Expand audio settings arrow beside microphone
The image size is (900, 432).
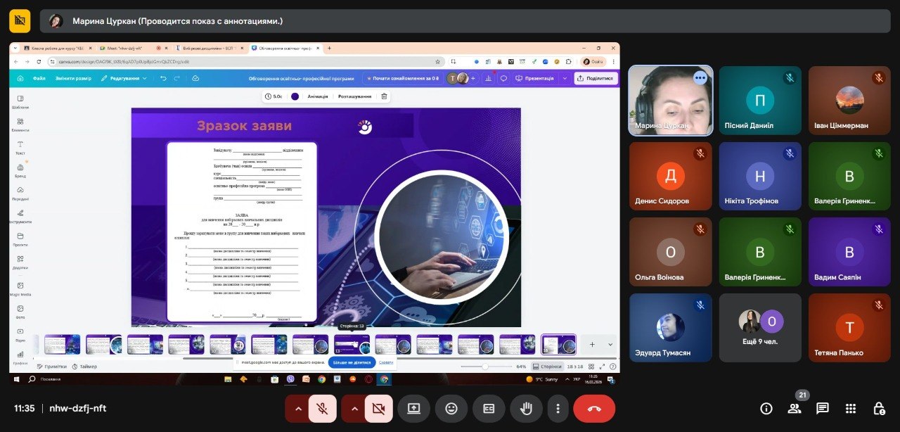point(297,409)
